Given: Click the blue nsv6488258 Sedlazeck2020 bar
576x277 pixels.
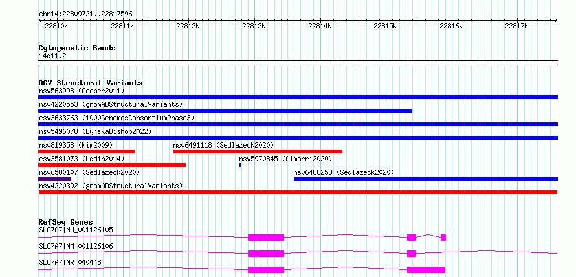Looking at the screenshot, I should (x=426, y=179).
